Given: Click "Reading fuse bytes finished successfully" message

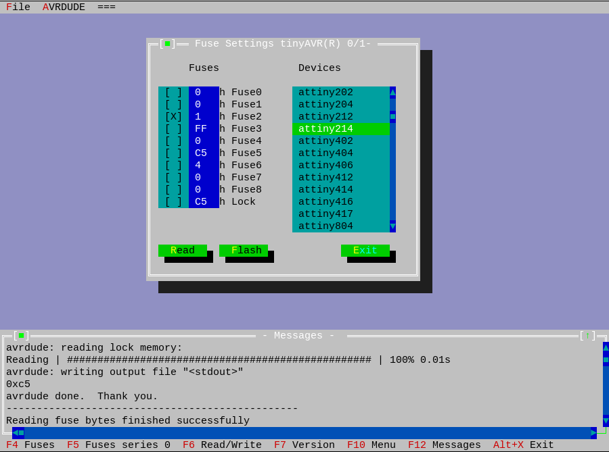Looking at the screenshot, I should click(128, 421).
